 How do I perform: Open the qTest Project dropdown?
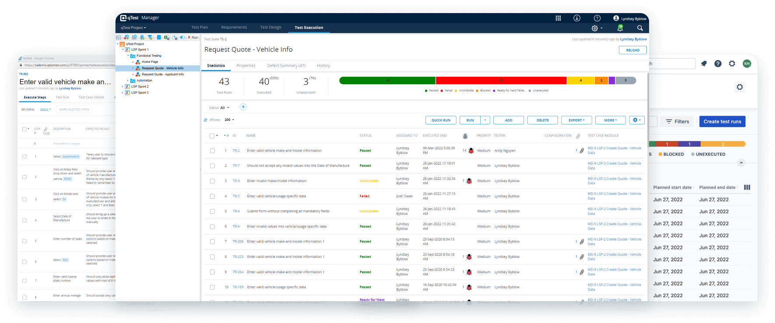coord(133,27)
